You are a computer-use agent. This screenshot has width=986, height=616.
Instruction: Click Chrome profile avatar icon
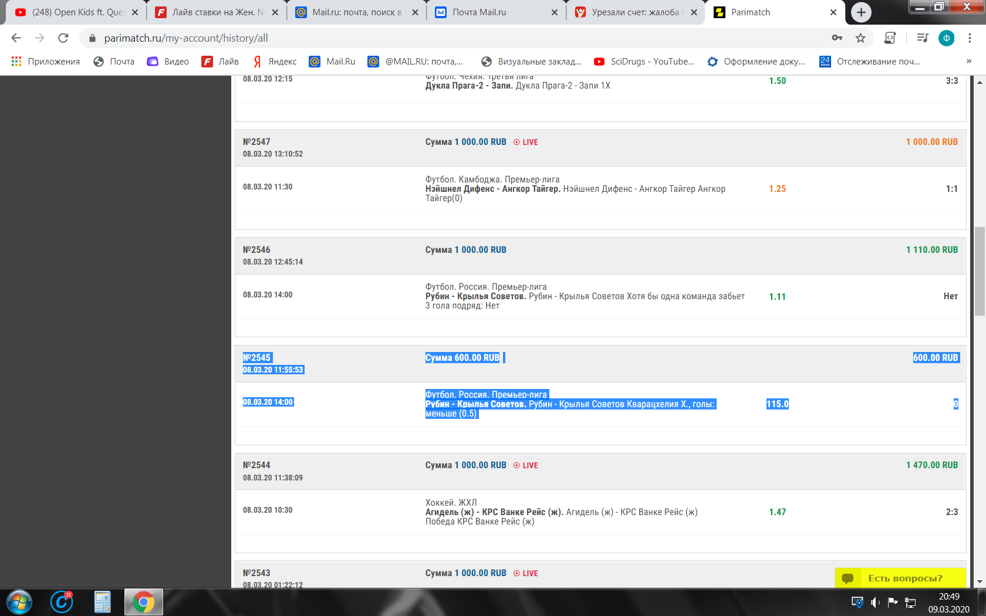(x=946, y=38)
